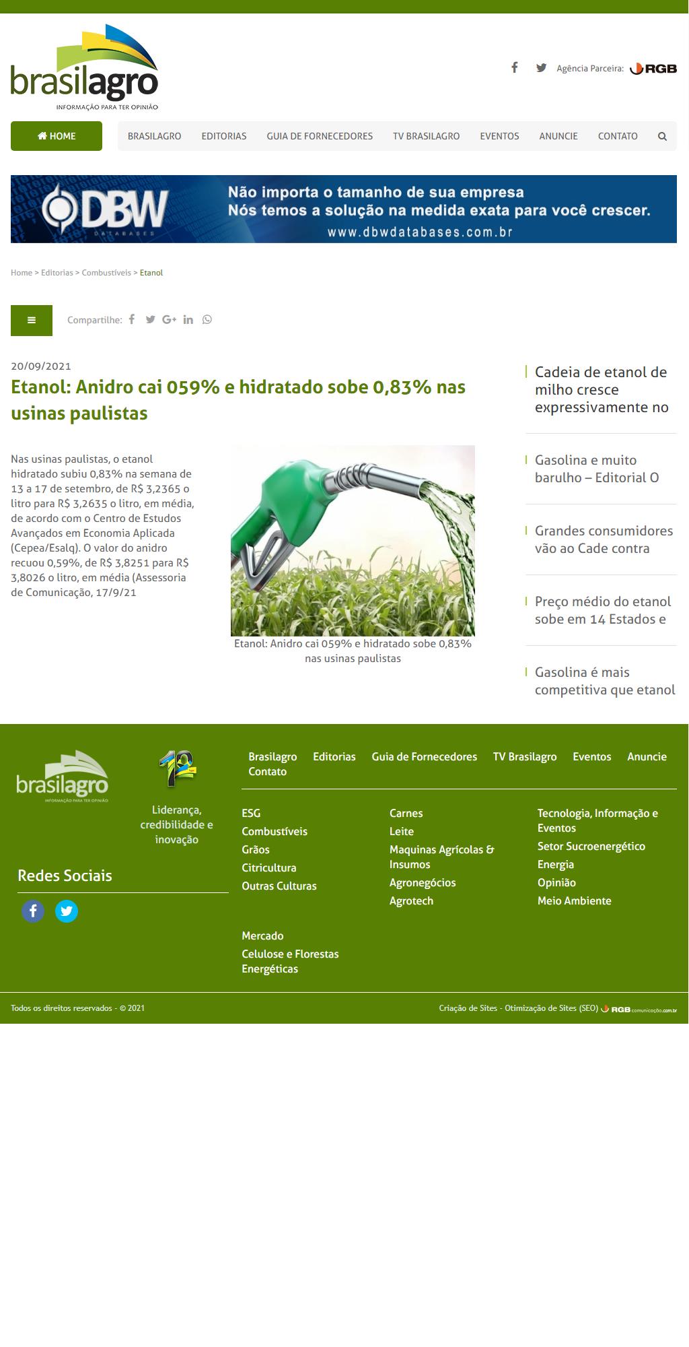Toggle the green hamburger menu button
Image resolution: width=689 pixels, height=1347 pixels.
coord(32,321)
